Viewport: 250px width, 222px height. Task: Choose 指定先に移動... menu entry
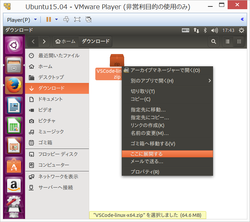pyautogui.click(x=168, y=110)
